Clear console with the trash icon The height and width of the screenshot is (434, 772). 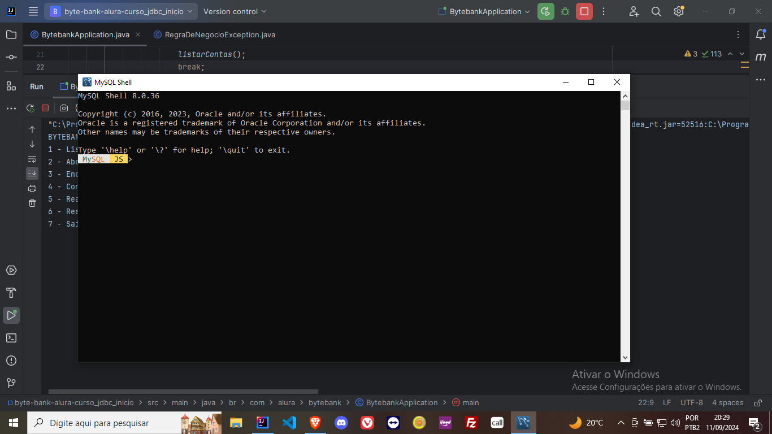pos(32,203)
